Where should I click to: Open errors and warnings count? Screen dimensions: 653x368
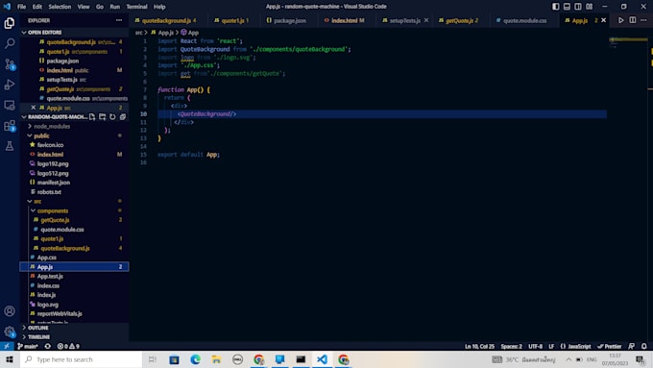pos(69,346)
